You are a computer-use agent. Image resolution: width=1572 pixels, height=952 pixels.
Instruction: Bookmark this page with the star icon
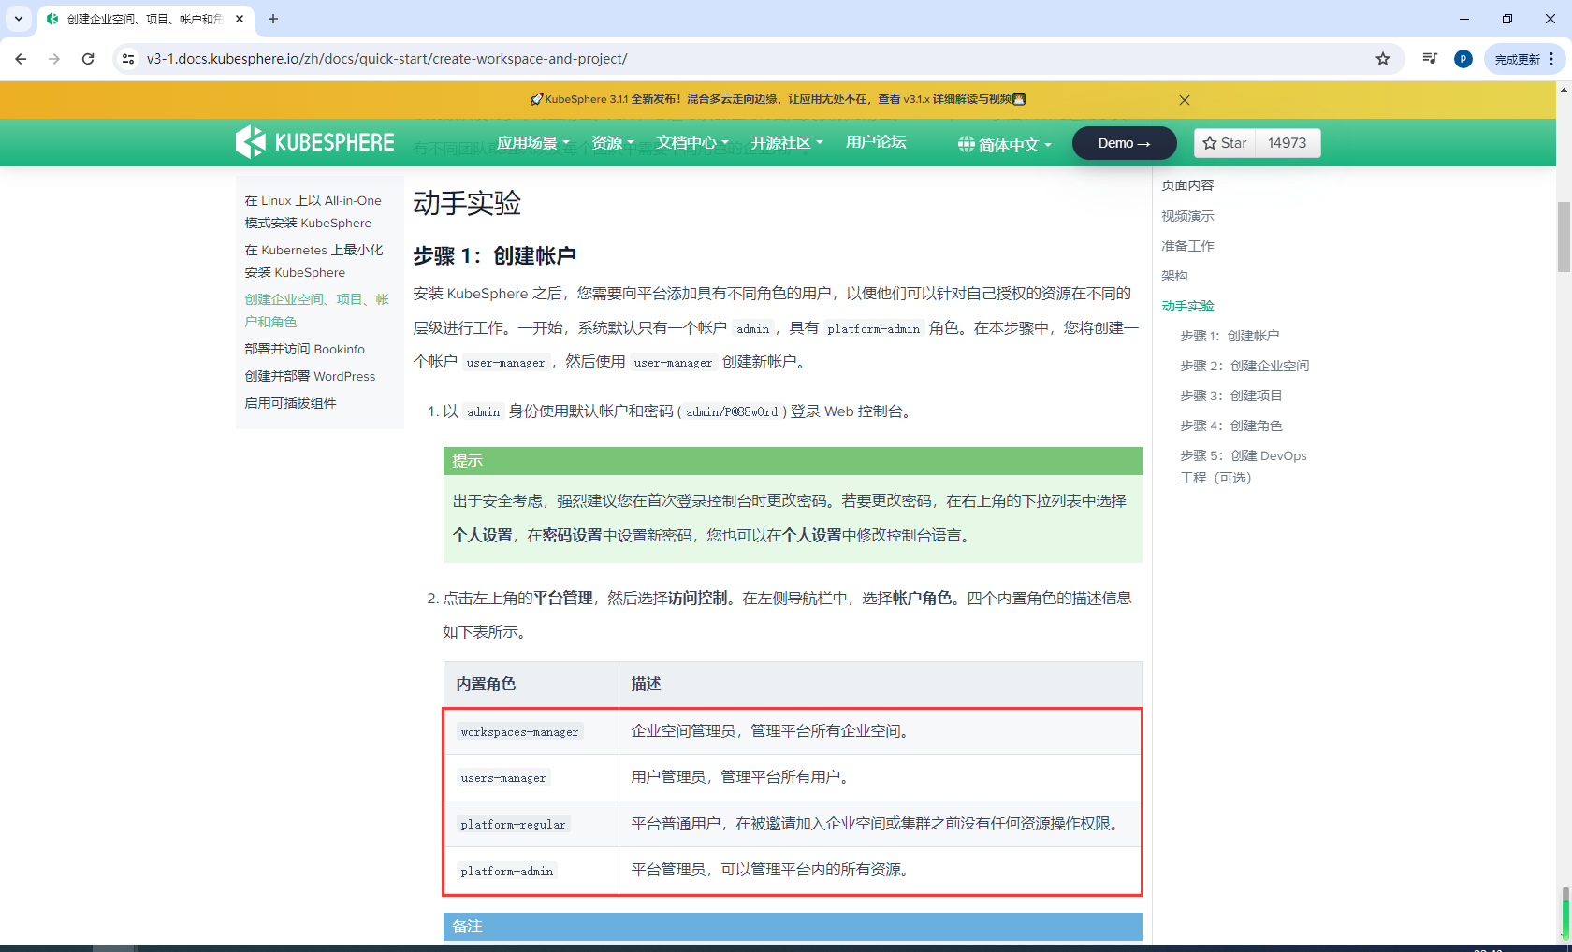(x=1383, y=59)
